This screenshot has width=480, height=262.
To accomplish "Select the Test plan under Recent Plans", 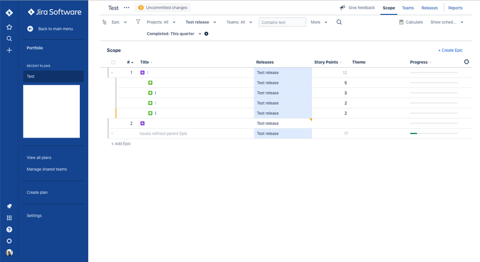I will click(53, 76).
